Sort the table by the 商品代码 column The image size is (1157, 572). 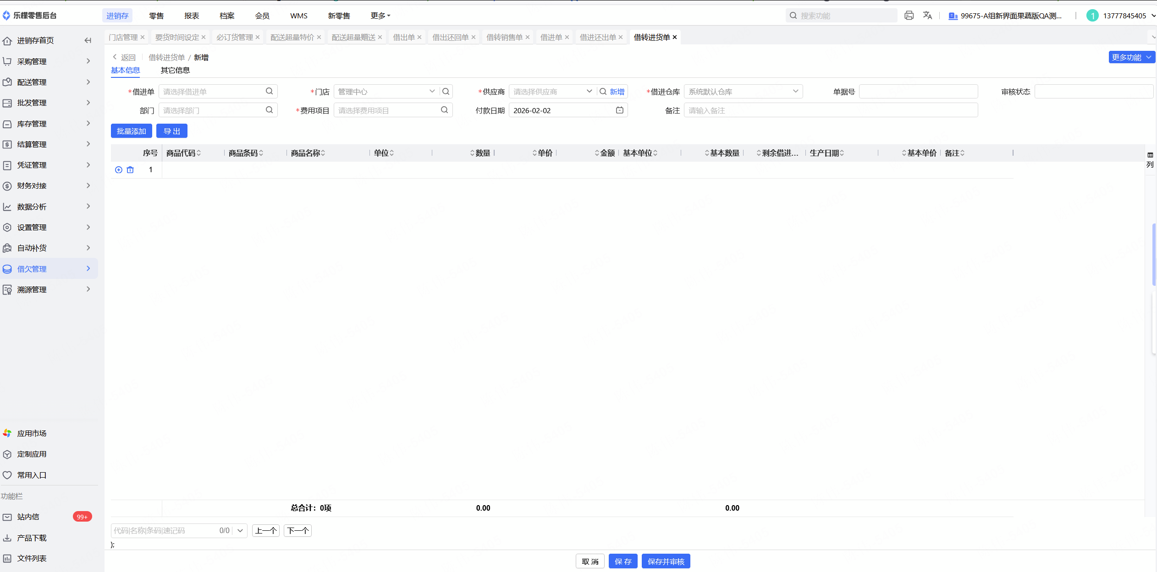tap(198, 153)
